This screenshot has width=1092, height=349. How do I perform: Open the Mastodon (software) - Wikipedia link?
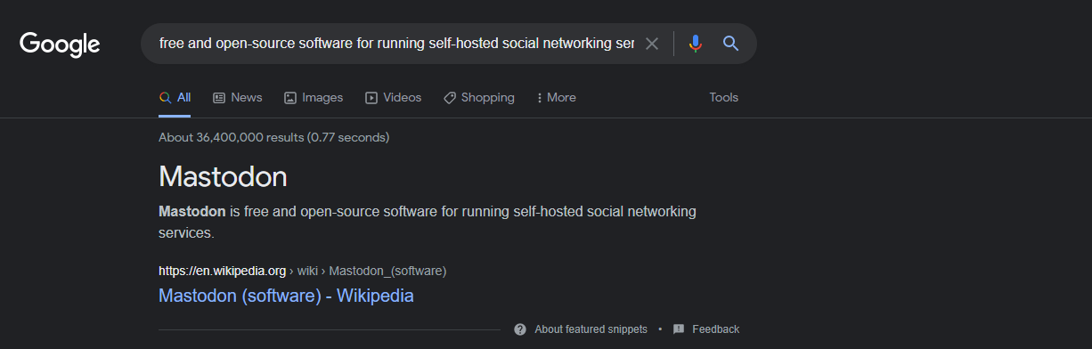pos(286,296)
